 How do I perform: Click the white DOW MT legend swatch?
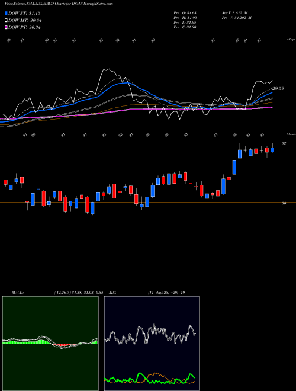[x=6, y=21]
